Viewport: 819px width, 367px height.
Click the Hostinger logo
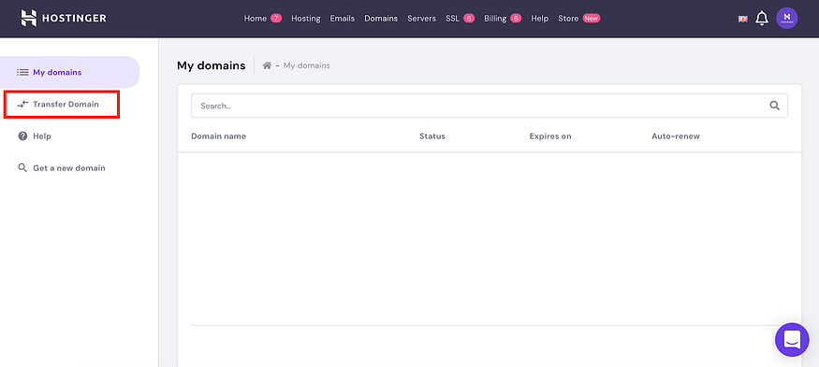[x=64, y=19]
